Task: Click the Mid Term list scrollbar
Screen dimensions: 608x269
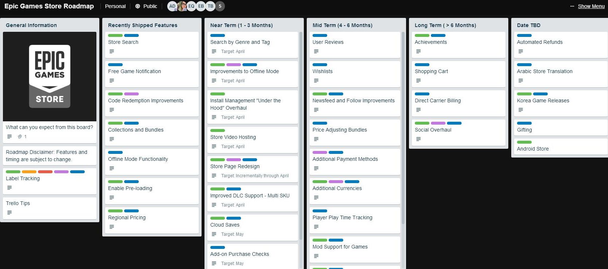Action: click(403, 128)
